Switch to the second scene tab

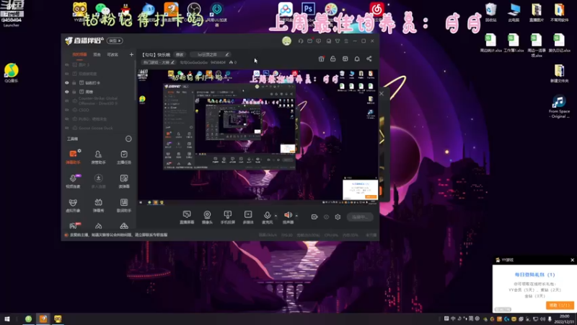pyautogui.click(x=97, y=55)
